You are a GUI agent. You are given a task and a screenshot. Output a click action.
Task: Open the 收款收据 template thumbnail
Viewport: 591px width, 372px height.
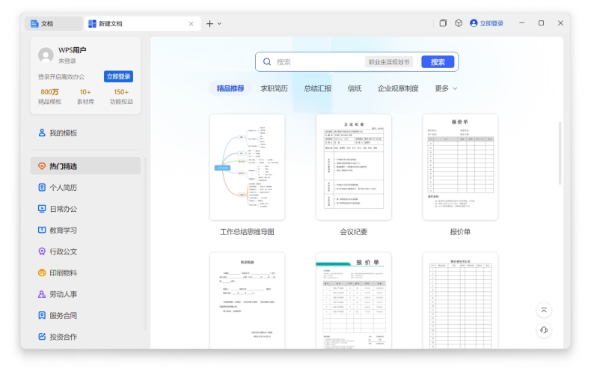coord(248,301)
